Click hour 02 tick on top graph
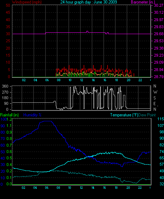The width and height of the screenshot is (164, 199). click(x=24, y=80)
